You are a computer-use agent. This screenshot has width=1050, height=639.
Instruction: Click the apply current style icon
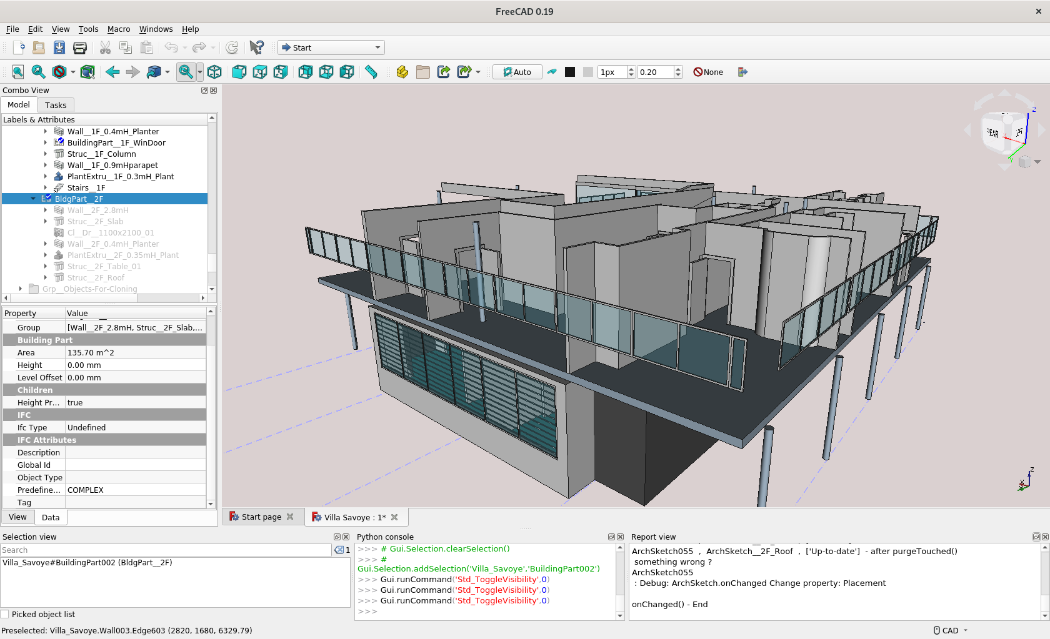[552, 72]
